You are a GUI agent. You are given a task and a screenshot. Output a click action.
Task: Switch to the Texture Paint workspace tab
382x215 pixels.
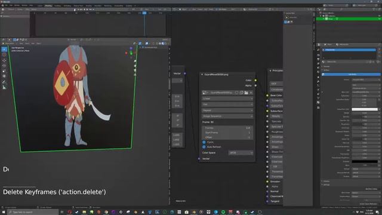point(78,5)
